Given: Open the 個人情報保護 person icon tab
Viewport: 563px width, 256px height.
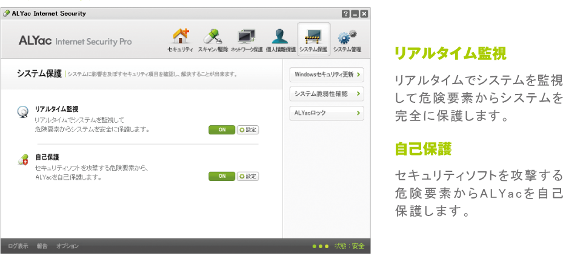Looking at the screenshot, I should coord(281,40).
